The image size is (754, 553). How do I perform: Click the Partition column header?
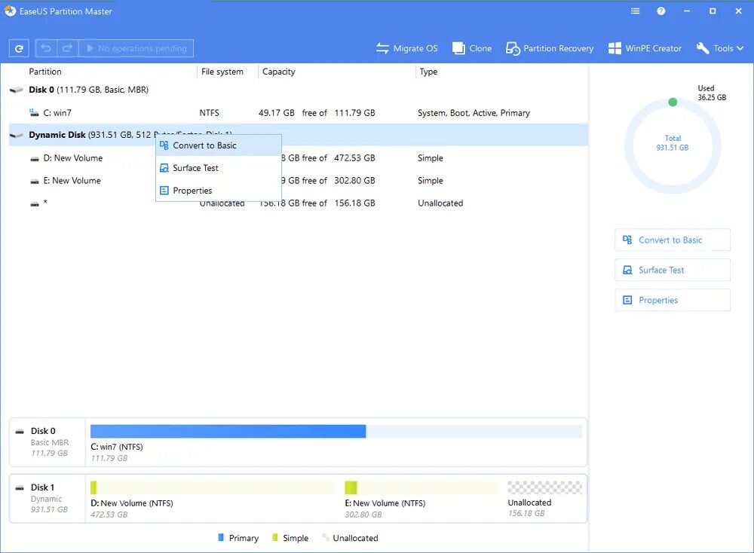coord(45,72)
